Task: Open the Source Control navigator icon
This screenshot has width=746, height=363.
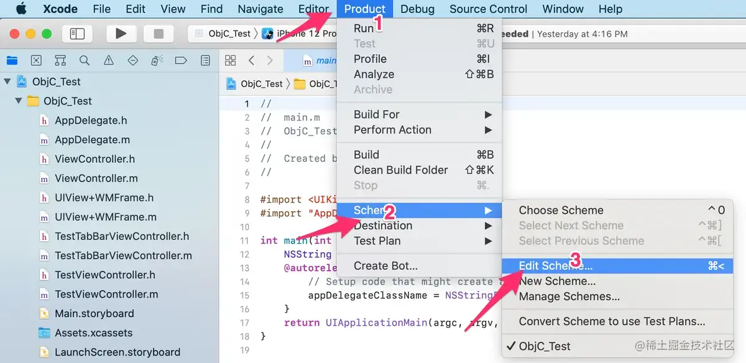Action: [36, 60]
